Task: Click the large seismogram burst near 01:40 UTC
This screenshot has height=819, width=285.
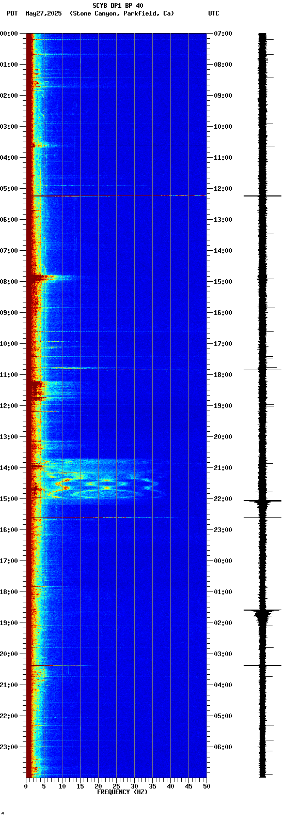Action: tap(263, 614)
